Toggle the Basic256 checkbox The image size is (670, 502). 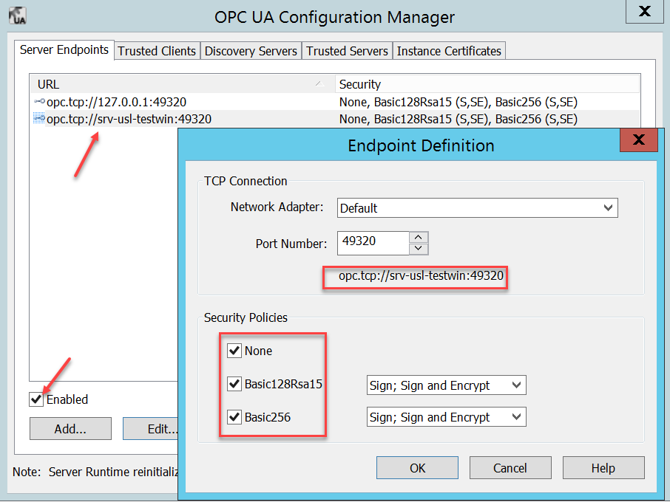coord(234,417)
